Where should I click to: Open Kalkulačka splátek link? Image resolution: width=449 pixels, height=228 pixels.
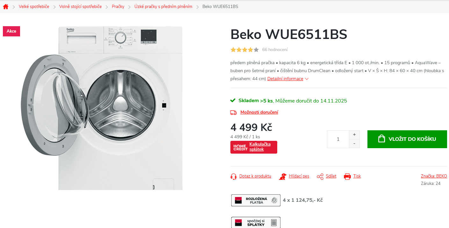click(x=260, y=147)
